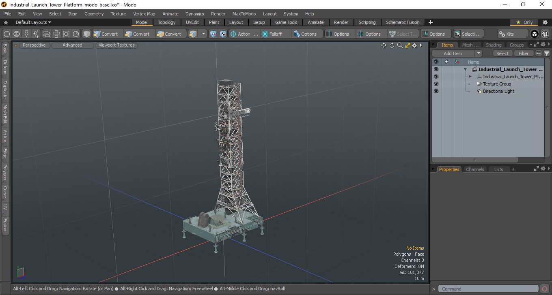Click the Properties panel expand arrows icon
Screen dimensions: 552x295
point(536,169)
